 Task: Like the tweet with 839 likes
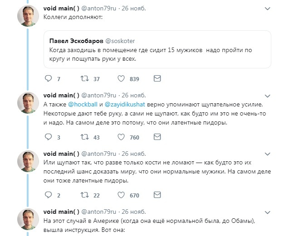coord(121,78)
